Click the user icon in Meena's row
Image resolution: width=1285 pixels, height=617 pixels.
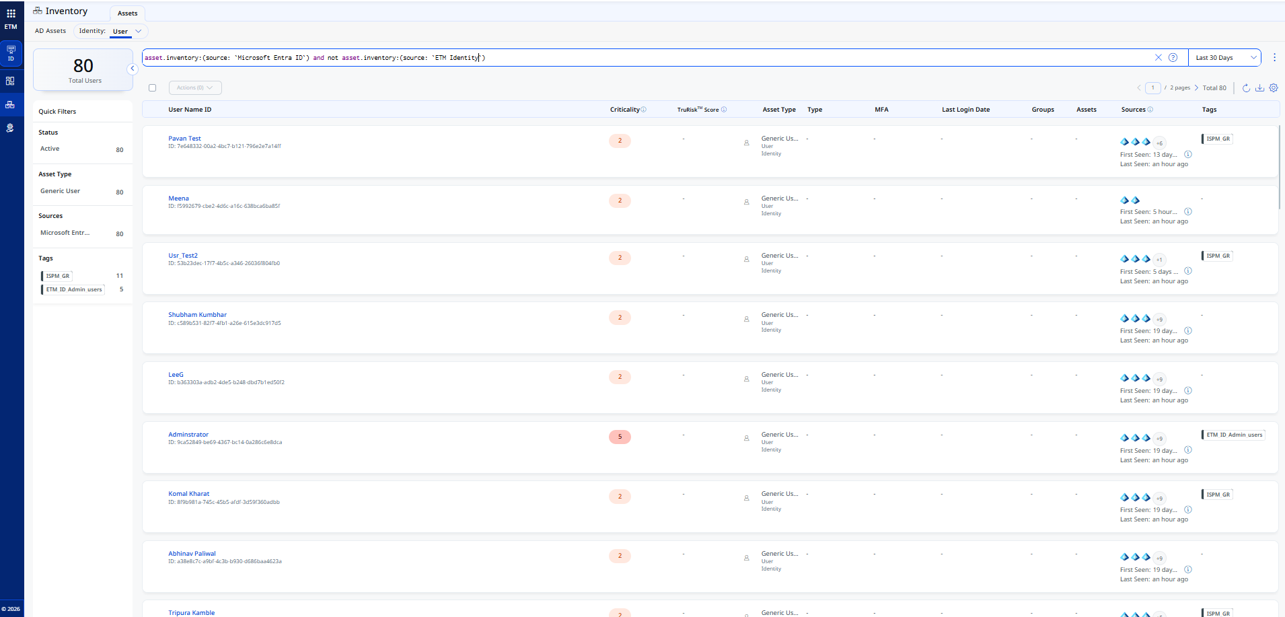point(747,202)
